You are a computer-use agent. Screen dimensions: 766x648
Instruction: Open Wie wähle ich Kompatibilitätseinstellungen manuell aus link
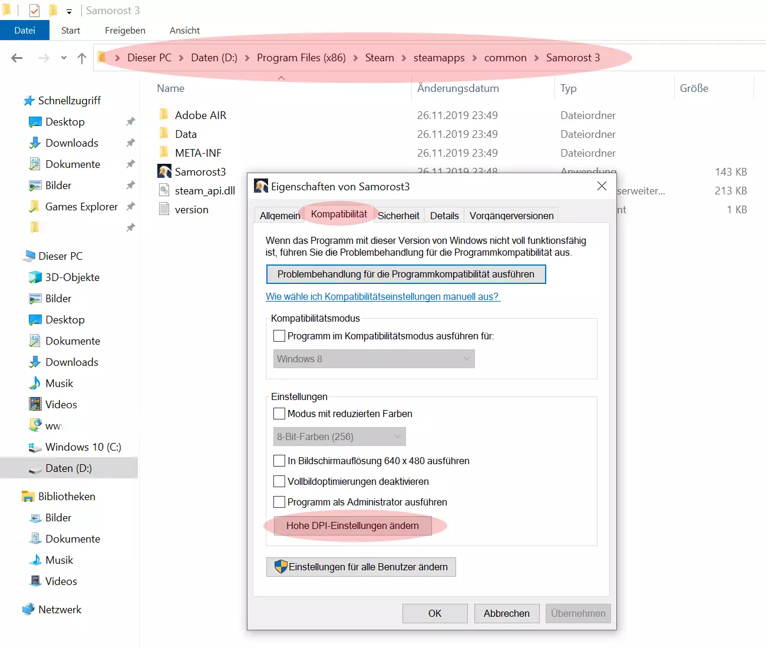(x=383, y=297)
